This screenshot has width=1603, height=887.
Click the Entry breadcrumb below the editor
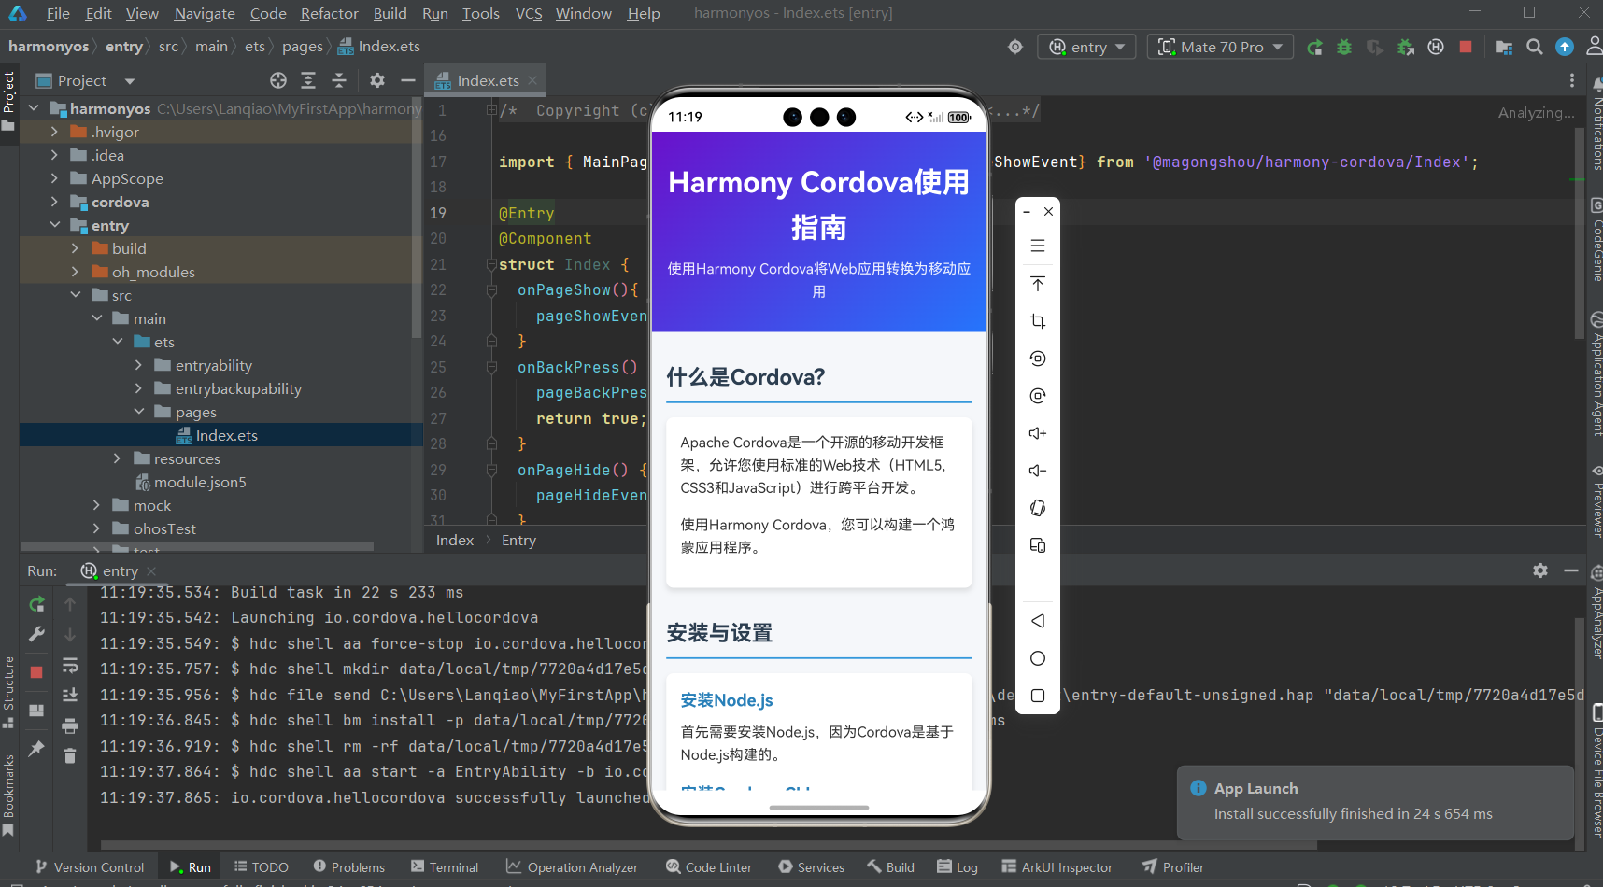(518, 541)
